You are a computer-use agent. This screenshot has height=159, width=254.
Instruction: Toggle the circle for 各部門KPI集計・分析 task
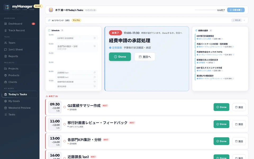click(x=65, y=141)
